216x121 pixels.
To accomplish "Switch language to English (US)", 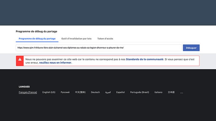I will tap(49, 92).
